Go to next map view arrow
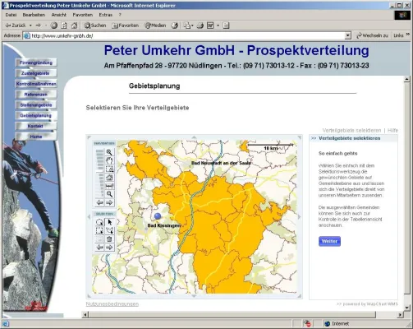The height and width of the screenshot is (329, 413). click(109, 203)
